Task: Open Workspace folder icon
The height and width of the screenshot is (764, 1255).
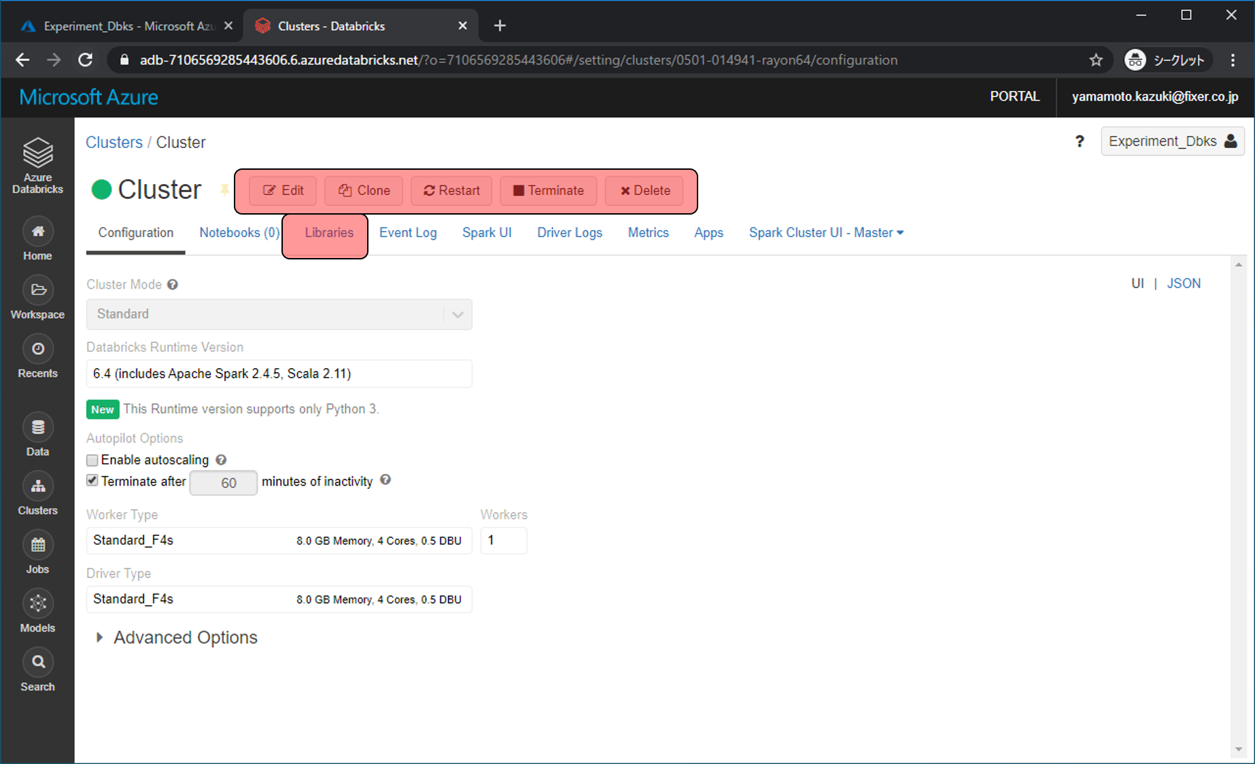Action: point(38,290)
